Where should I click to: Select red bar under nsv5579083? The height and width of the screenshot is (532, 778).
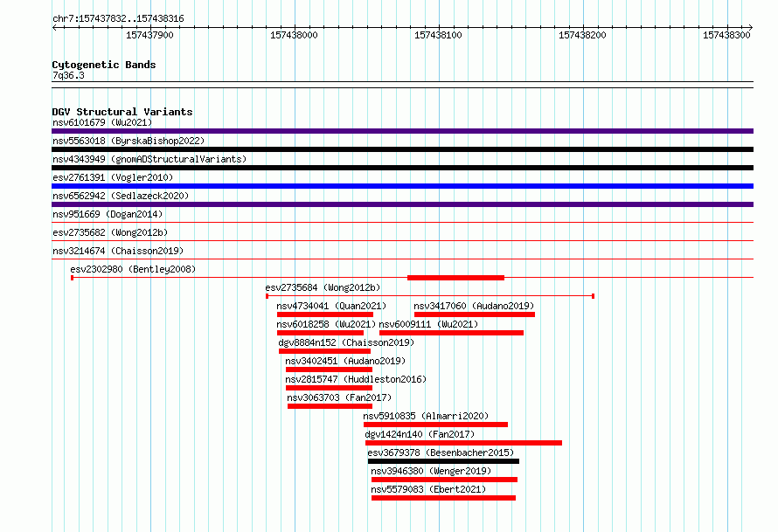point(443,498)
